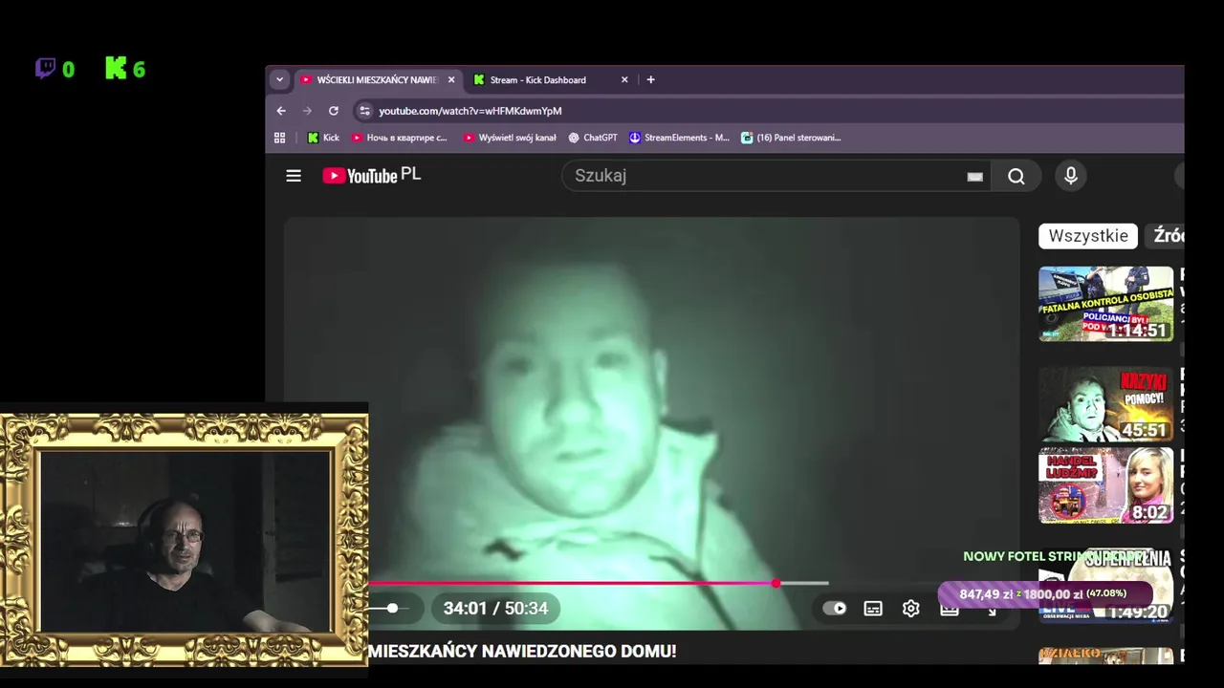The width and height of the screenshot is (1224, 688).
Task: Go forward one page in browser
Action: point(307,111)
